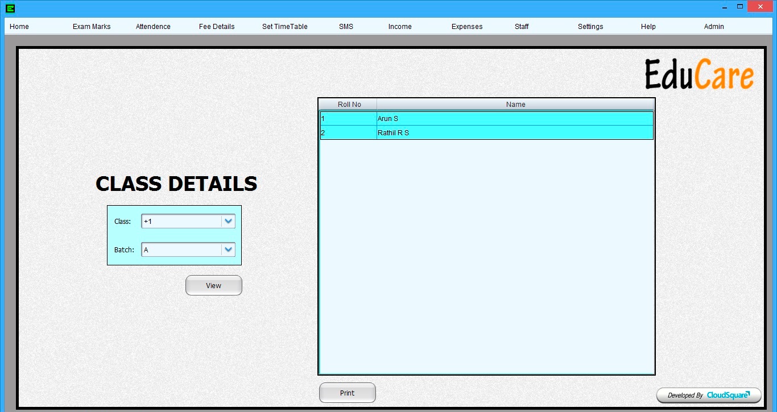Open the Help menu
Image resolution: width=777 pixels, height=412 pixels.
648,27
